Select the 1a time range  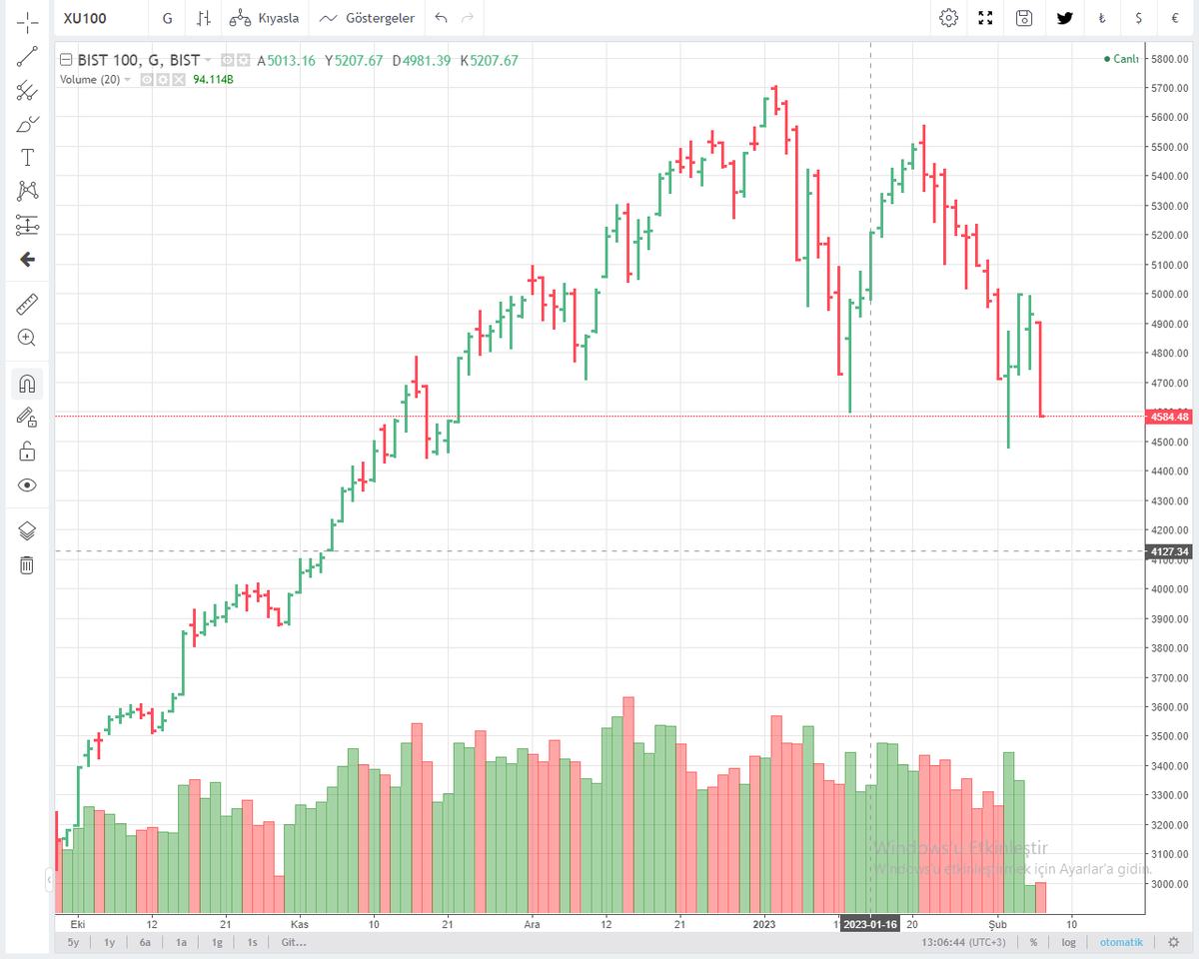tap(181, 942)
